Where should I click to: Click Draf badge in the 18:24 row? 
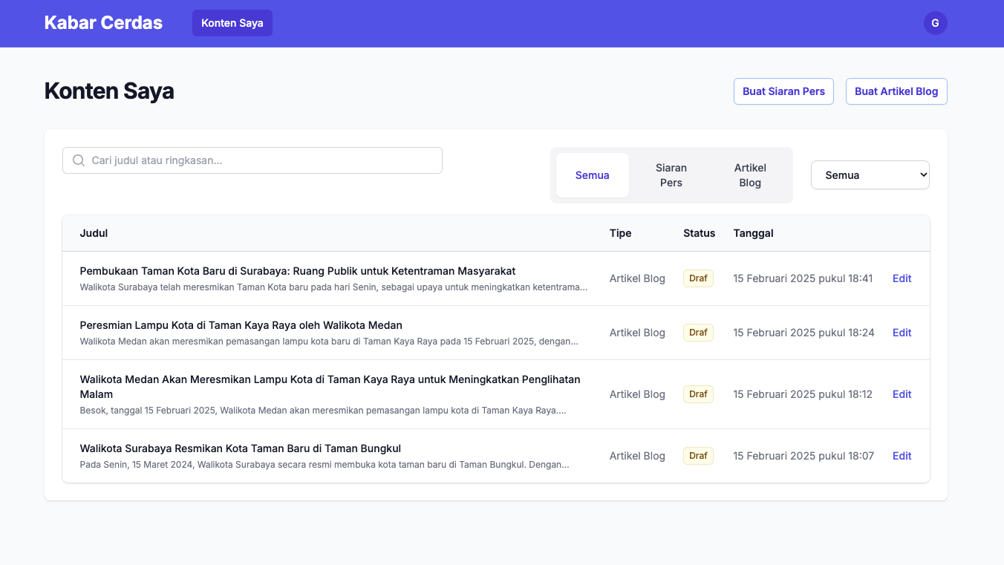coord(698,333)
